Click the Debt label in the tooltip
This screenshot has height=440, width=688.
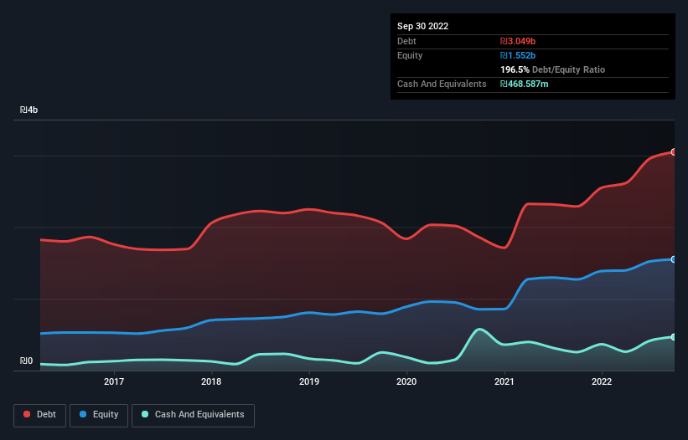tap(406, 41)
